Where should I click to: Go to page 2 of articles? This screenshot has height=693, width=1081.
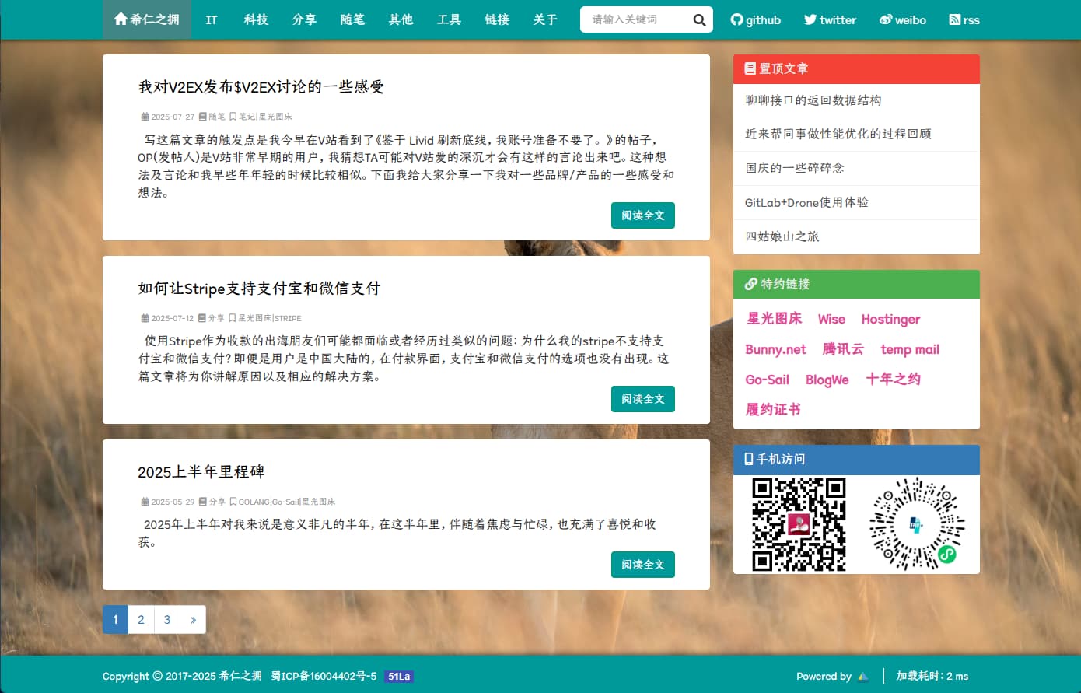[x=141, y=619]
